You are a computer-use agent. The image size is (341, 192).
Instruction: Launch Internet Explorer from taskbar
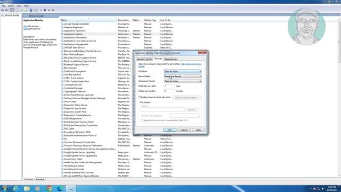pos(15,188)
